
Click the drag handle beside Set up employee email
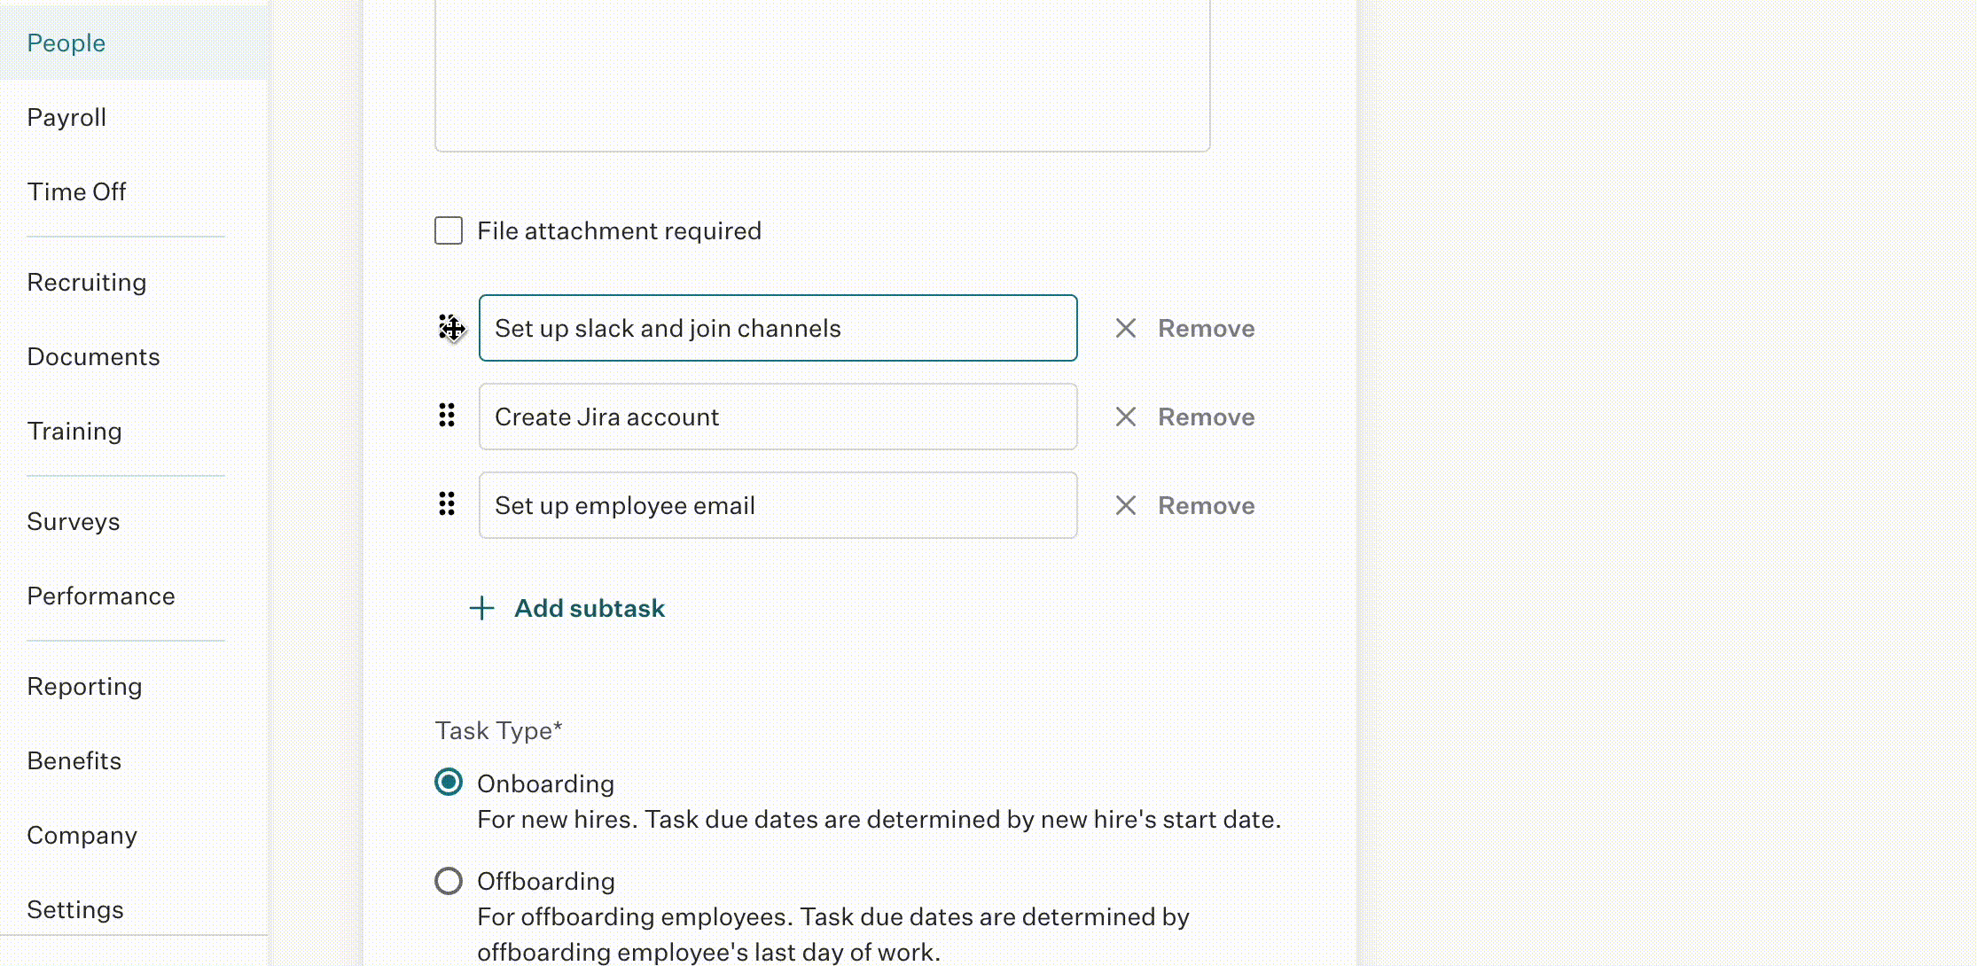[446, 505]
